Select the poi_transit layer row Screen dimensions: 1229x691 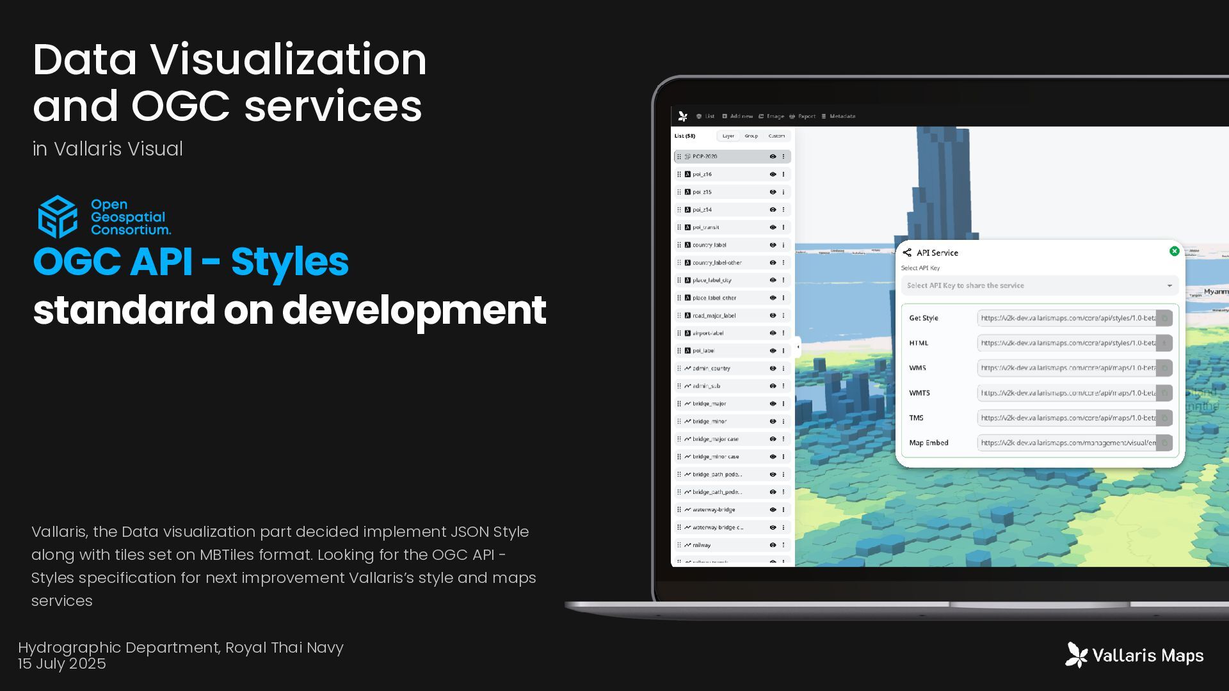pyautogui.click(x=732, y=227)
